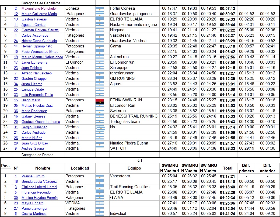Click the flag in Florencia Recondo's row
This screenshot has width=280, height=217.
point(100,192)
